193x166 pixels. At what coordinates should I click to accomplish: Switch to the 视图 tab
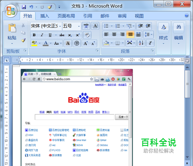point(139,16)
